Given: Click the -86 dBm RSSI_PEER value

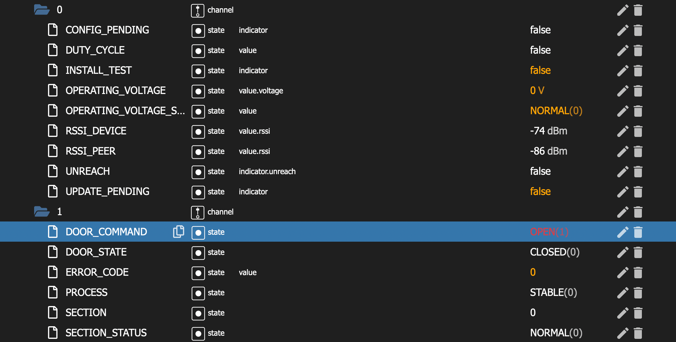Looking at the screenshot, I should [x=548, y=151].
